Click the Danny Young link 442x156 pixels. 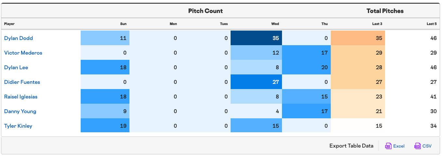click(x=20, y=111)
